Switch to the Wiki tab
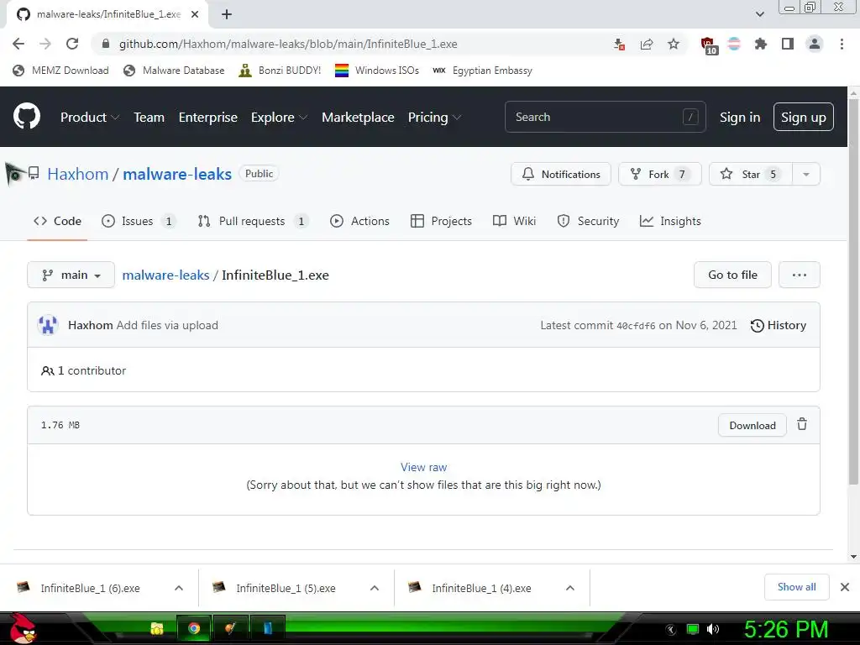This screenshot has height=645, width=860. (x=515, y=221)
